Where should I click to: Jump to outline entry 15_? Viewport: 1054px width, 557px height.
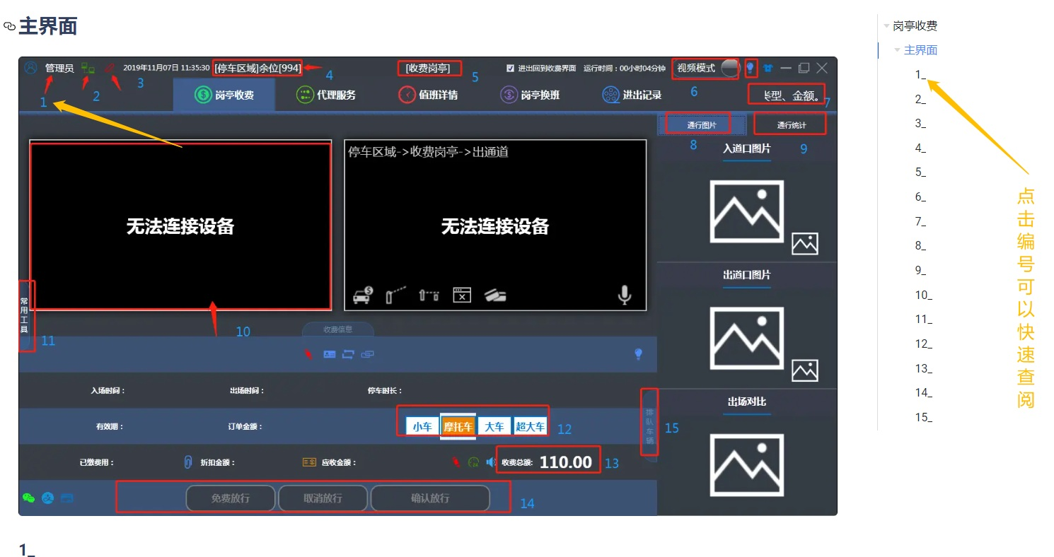tap(923, 417)
